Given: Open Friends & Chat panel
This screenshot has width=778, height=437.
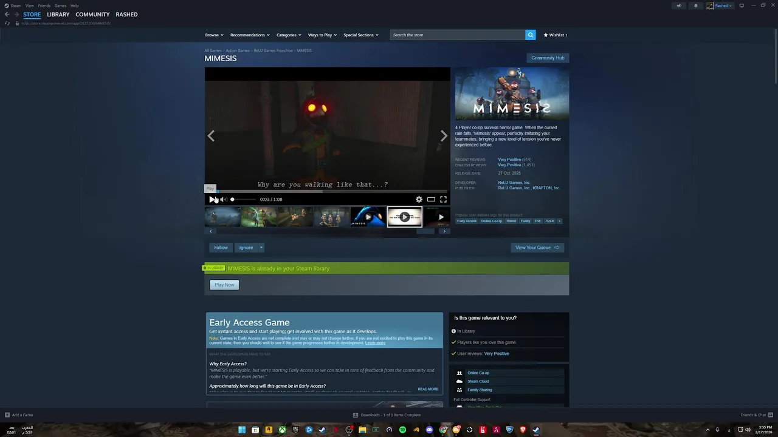Looking at the screenshot, I should [756, 415].
